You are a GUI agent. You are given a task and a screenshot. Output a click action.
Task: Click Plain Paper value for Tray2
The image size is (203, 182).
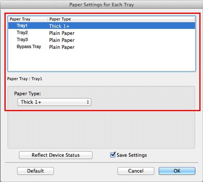tap(62, 33)
